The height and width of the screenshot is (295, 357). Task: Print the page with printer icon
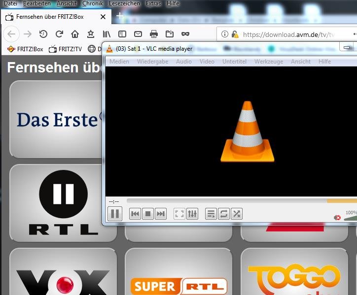pyautogui.click(x=154, y=34)
